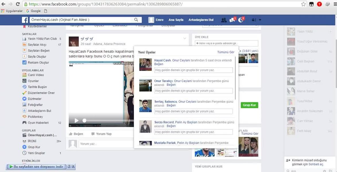Image resolution: width=337 pixels, height=172 pixels.
Task: Open notifications globe icon
Action: tap(241, 20)
